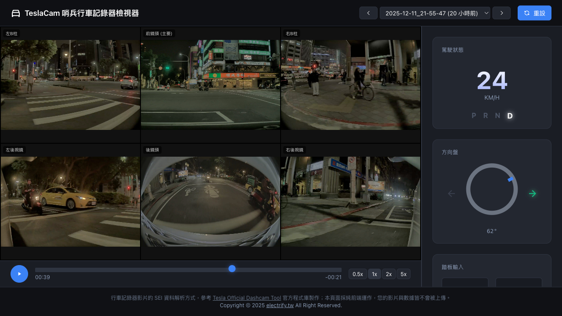Open the clip timestamp dropdown

[435, 13]
